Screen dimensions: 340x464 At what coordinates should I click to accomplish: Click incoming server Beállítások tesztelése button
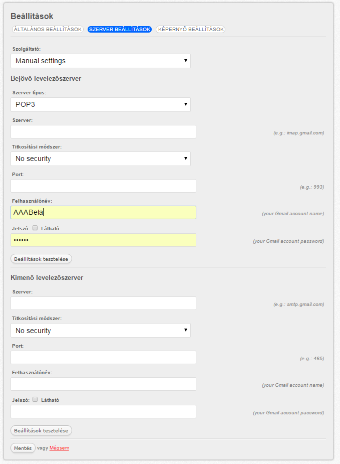point(41,259)
